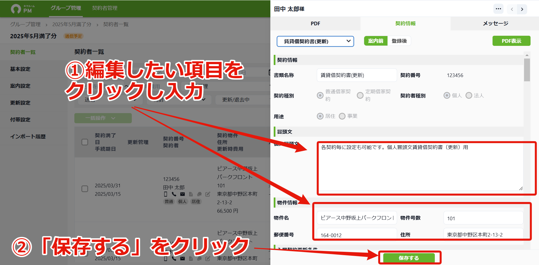This screenshot has height=265, width=539.
Task: Click the 送信予定 status badge
Action: point(73,36)
